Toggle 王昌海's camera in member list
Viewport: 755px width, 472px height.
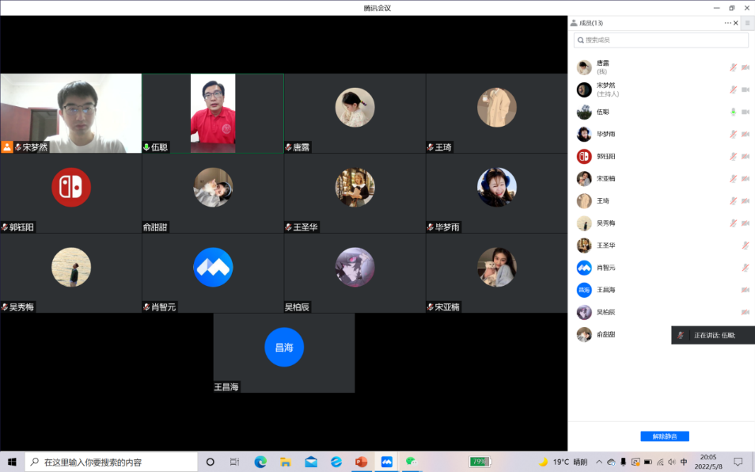pyautogui.click(x=746, y=290)
